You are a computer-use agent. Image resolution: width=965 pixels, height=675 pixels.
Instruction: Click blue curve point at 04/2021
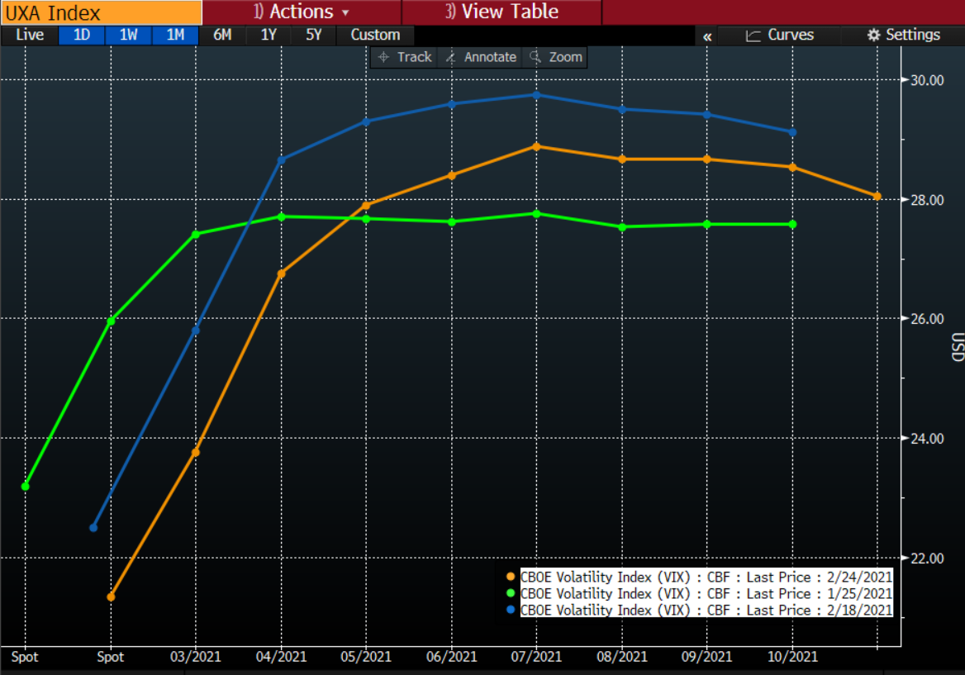[x=282, y=160]
